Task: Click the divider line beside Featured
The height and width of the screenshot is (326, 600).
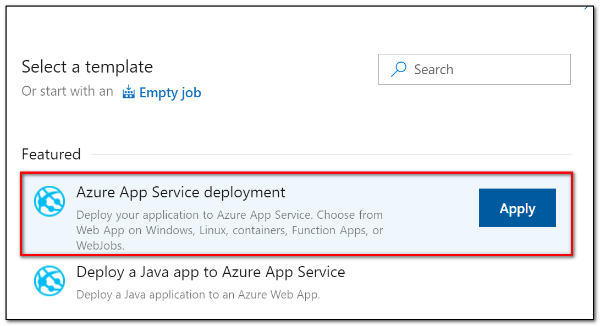Action: [330, 154]
